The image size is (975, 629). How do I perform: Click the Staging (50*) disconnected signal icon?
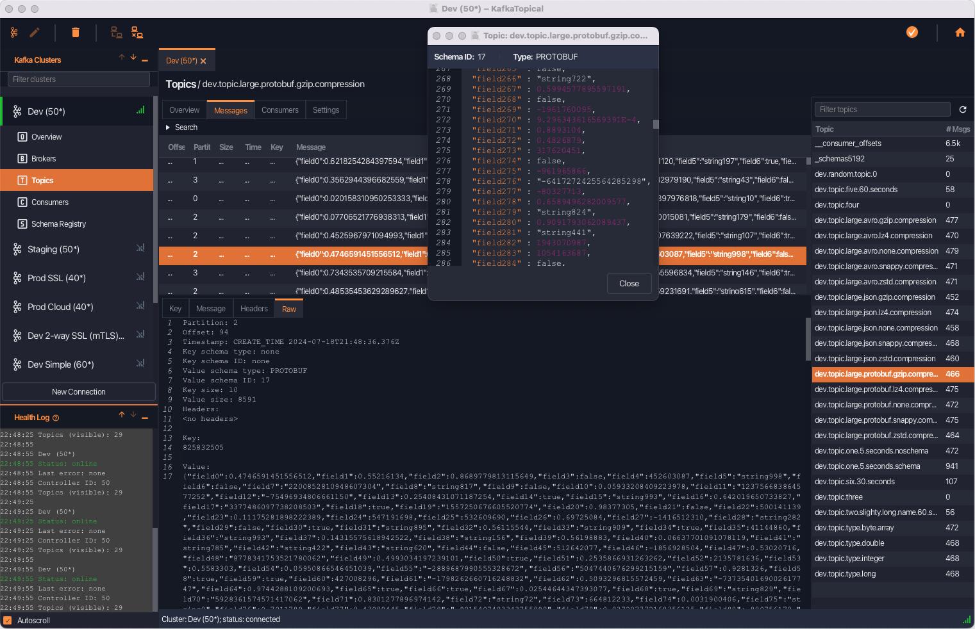pyautogui.click(x=140, y=248)
